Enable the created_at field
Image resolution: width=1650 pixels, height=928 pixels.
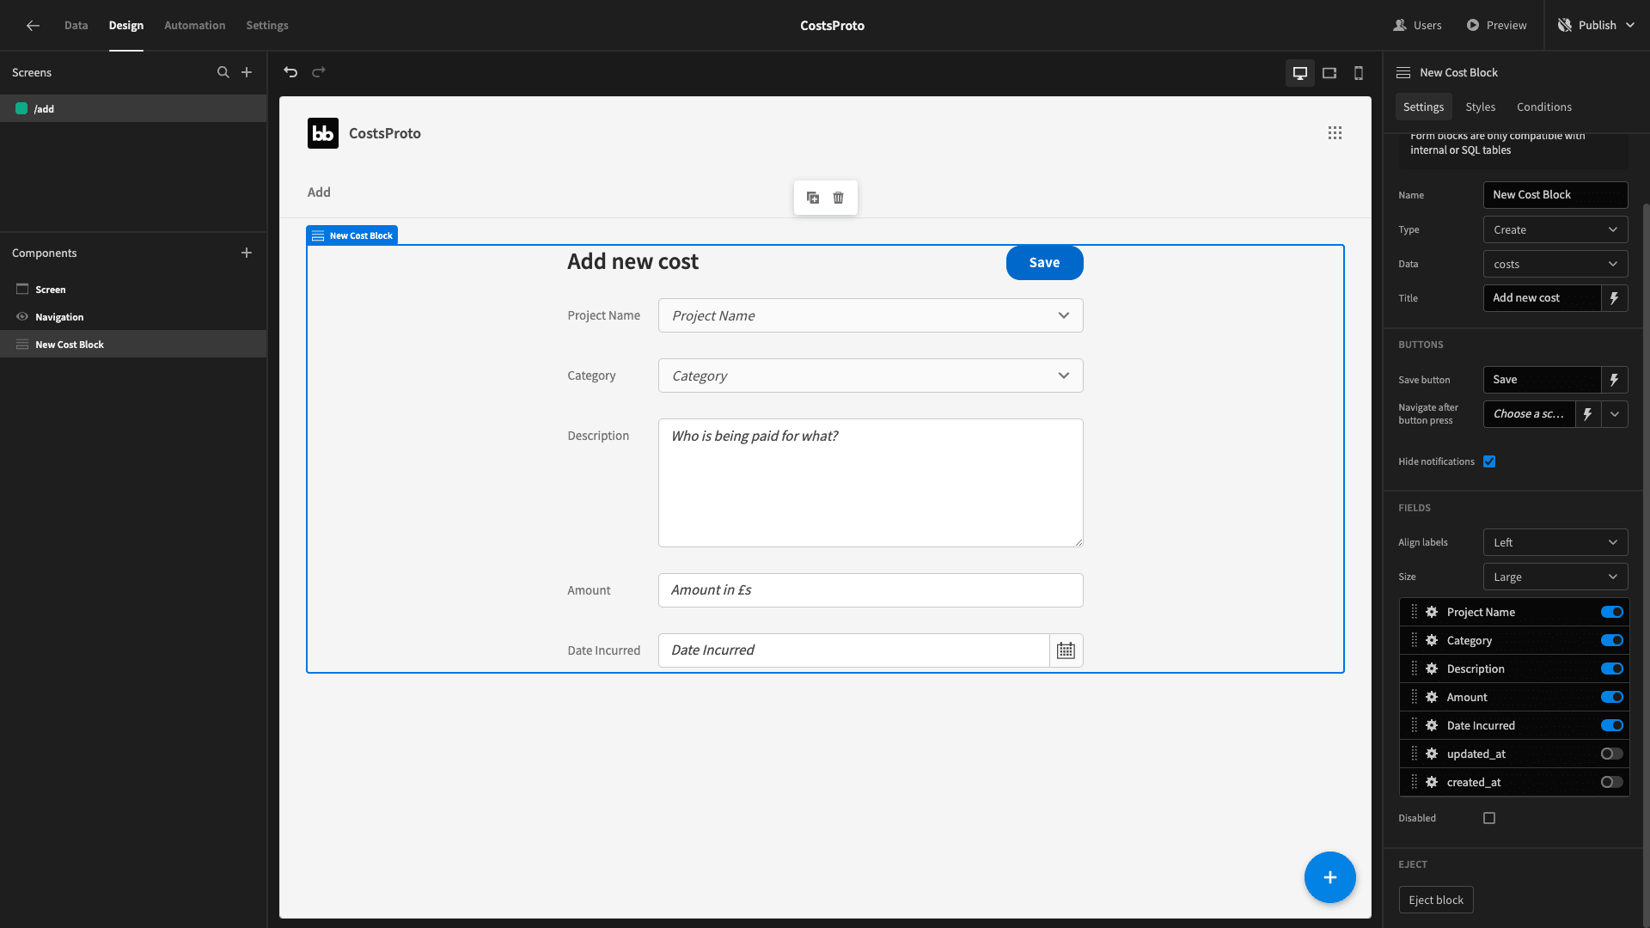pyautogui.click(x=1612, y=782)
